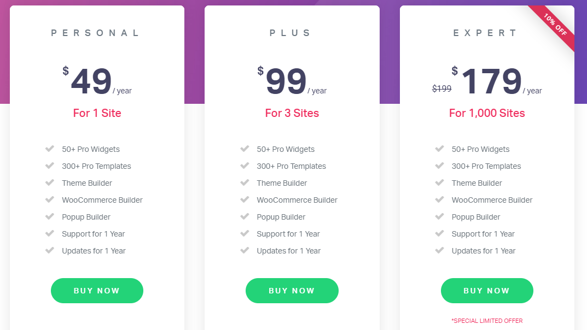Click checkmark beside Expert 300+ Pro Templates
The width and height of the screenshot is (587, 330).
click(439, 166)
